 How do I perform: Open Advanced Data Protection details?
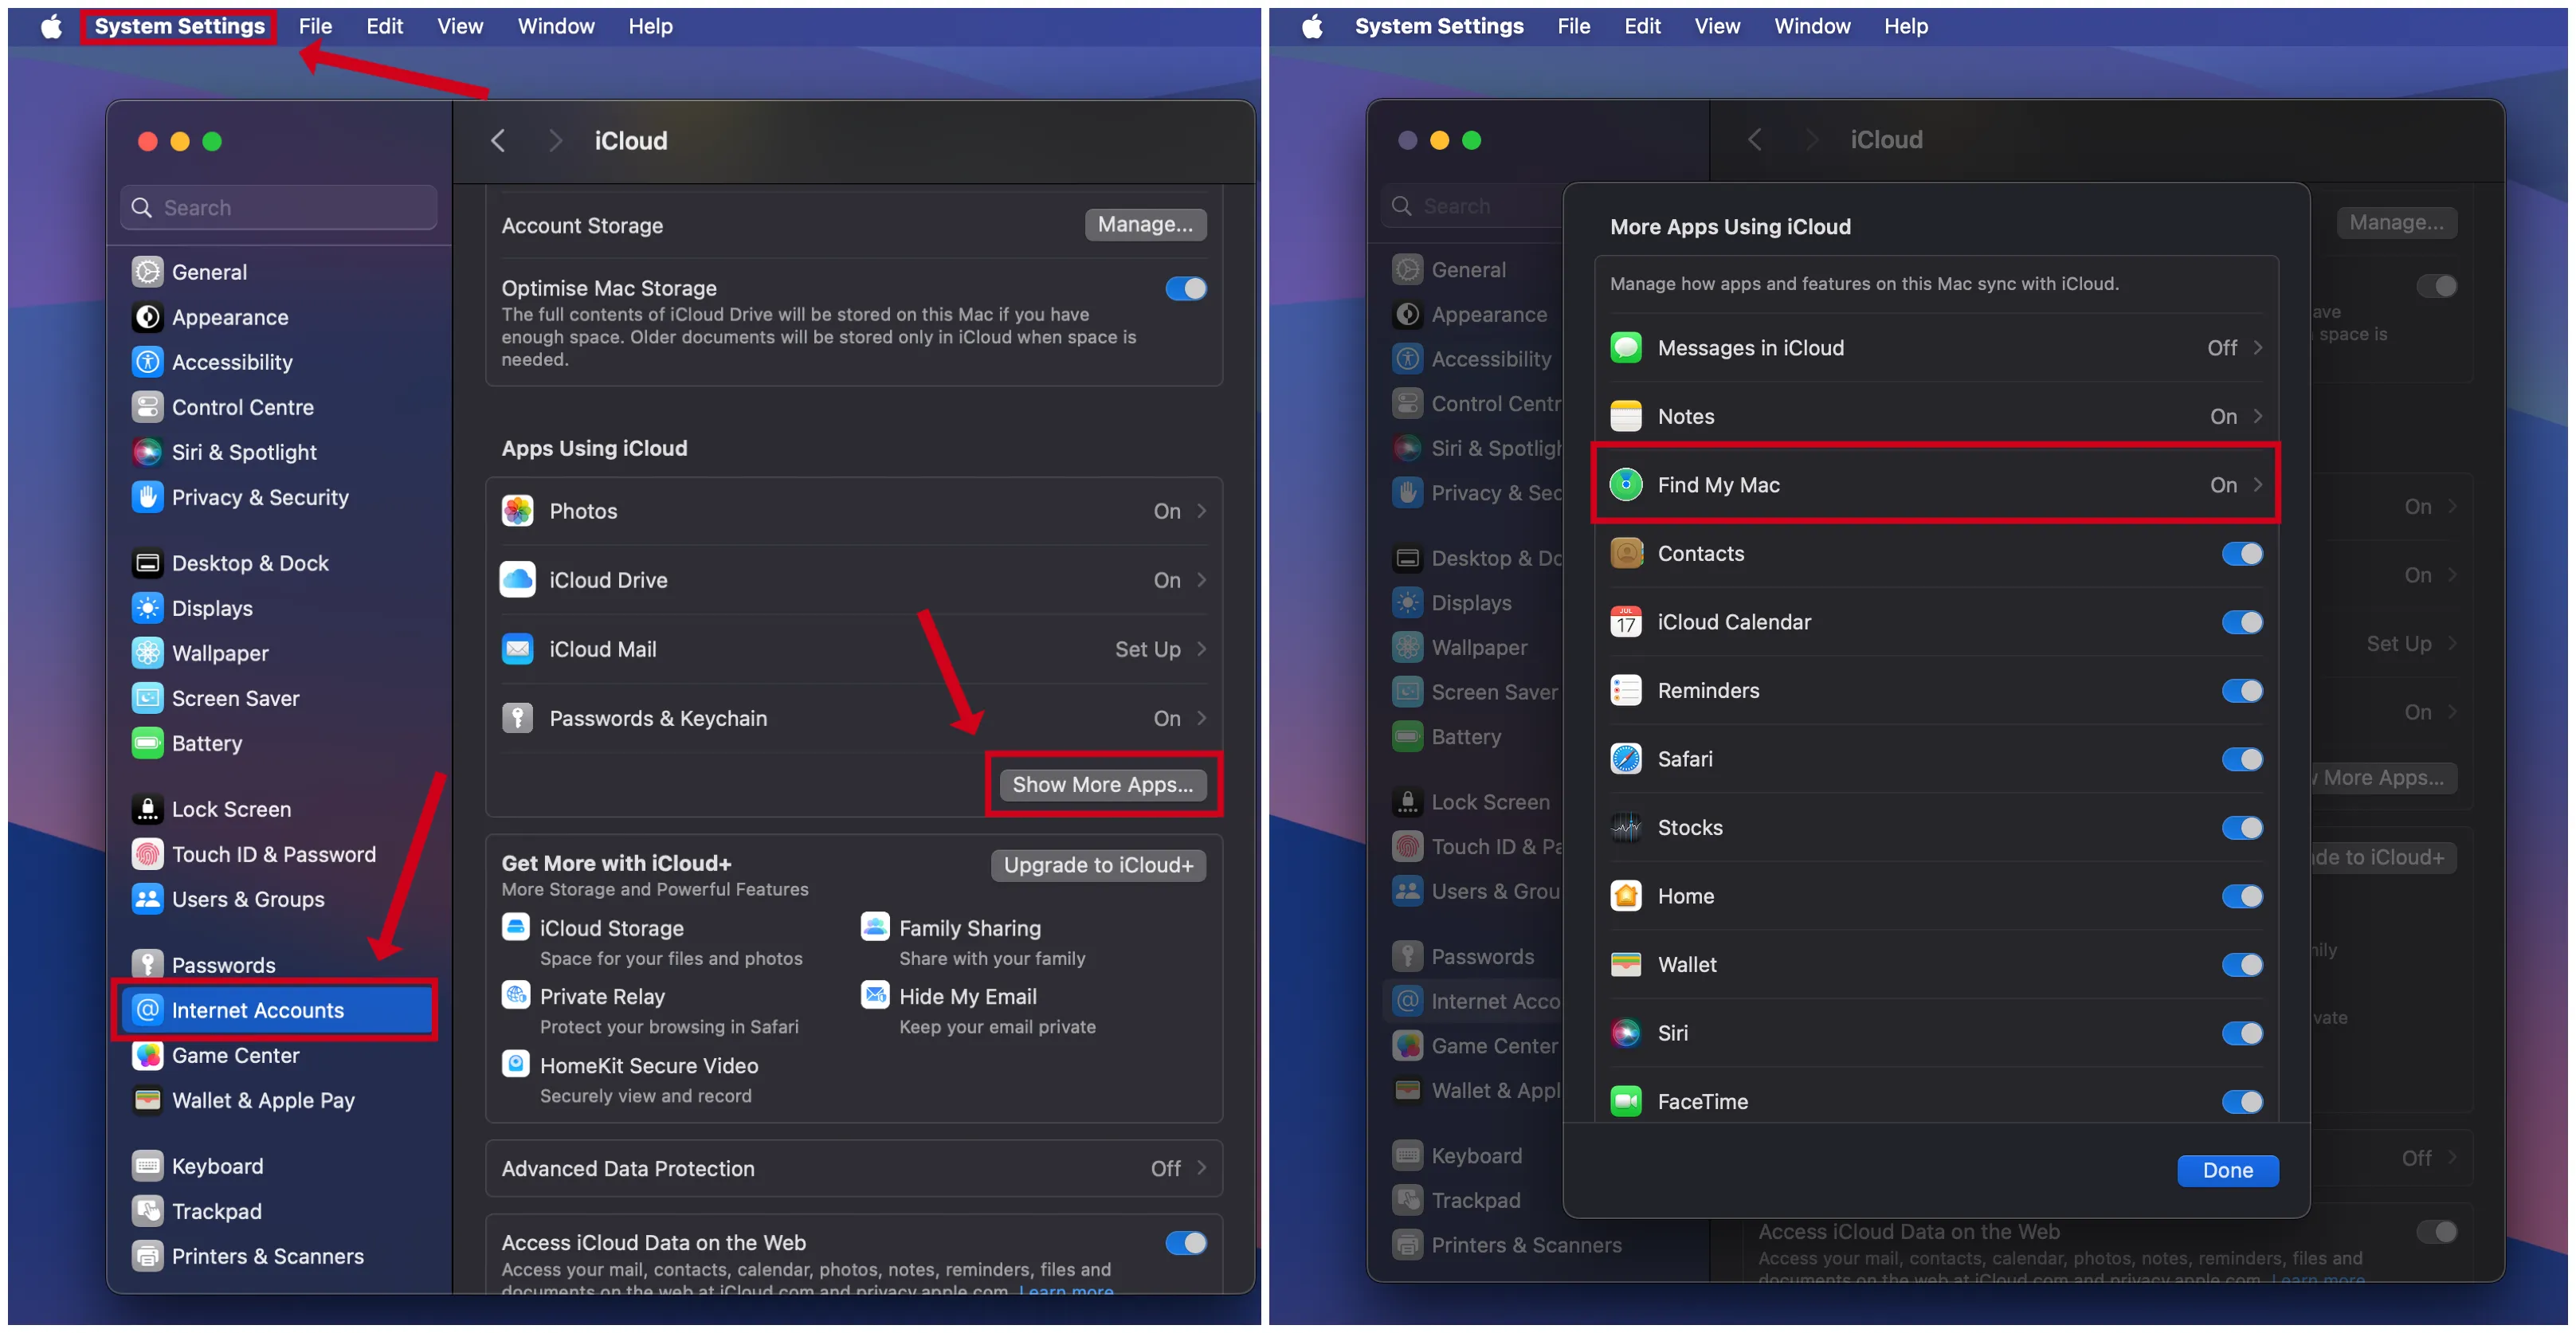click(854, 1168)
